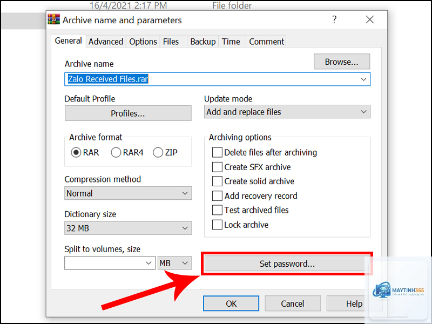This screenshot has width=432, height=324.
Task: Click the 'File folder' text in background window
Action: click(x=232, y=5)
